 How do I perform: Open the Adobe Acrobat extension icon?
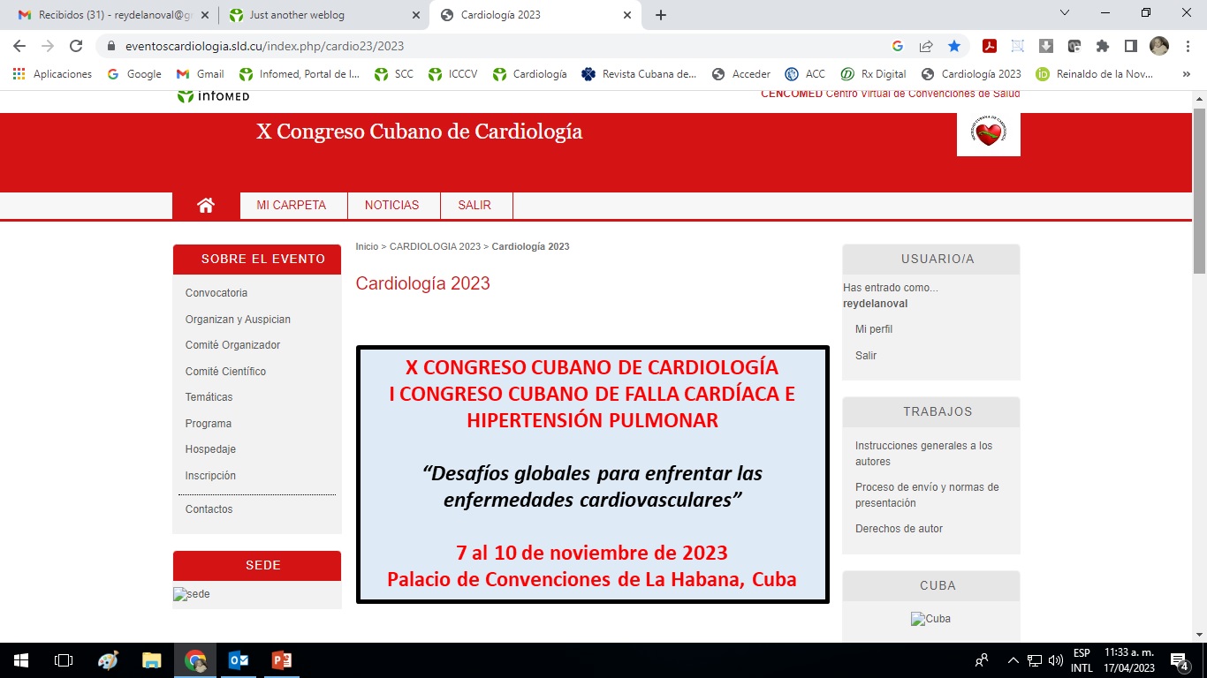point(990,46)
